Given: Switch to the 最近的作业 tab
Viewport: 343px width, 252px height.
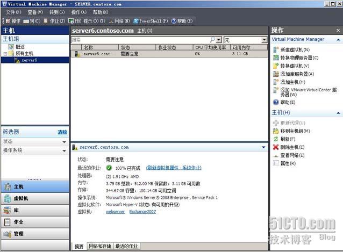Looking at the screenshot, I should pos(127,246).
